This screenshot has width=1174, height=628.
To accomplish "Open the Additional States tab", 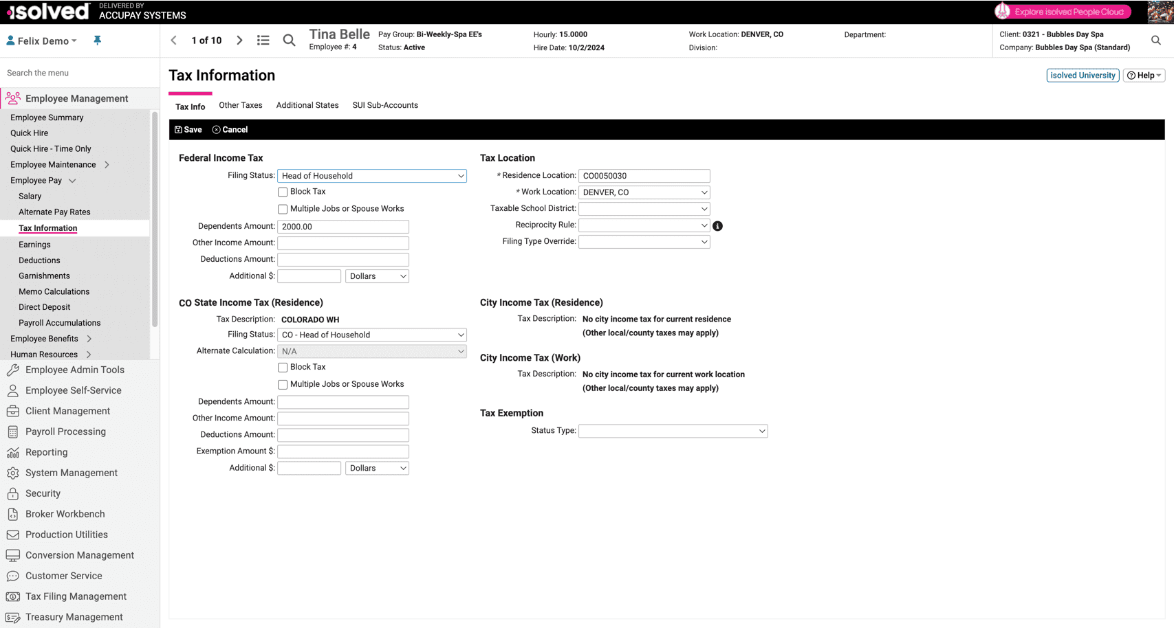I will tap(307, 105).
